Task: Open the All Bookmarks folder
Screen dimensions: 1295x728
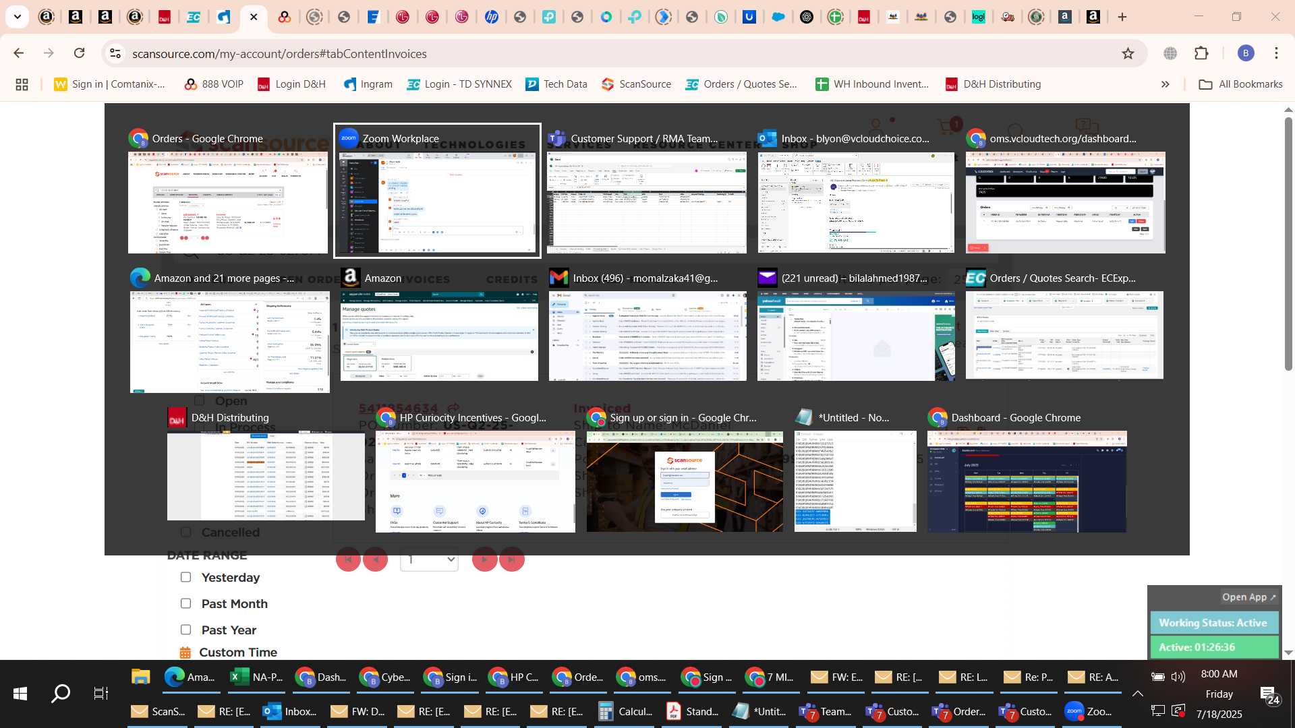Action: click(x=1240, y=84)
